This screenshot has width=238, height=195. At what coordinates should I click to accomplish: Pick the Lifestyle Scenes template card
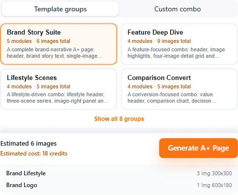tap(59, 89)
